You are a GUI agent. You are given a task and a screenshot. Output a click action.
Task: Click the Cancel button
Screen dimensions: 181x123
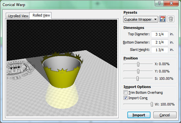point(165,115)
